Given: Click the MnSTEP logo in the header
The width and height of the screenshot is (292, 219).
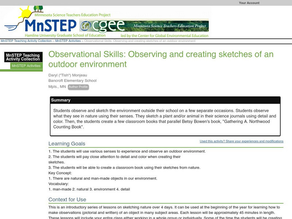Looking at the screenshot, I should 51,25.
